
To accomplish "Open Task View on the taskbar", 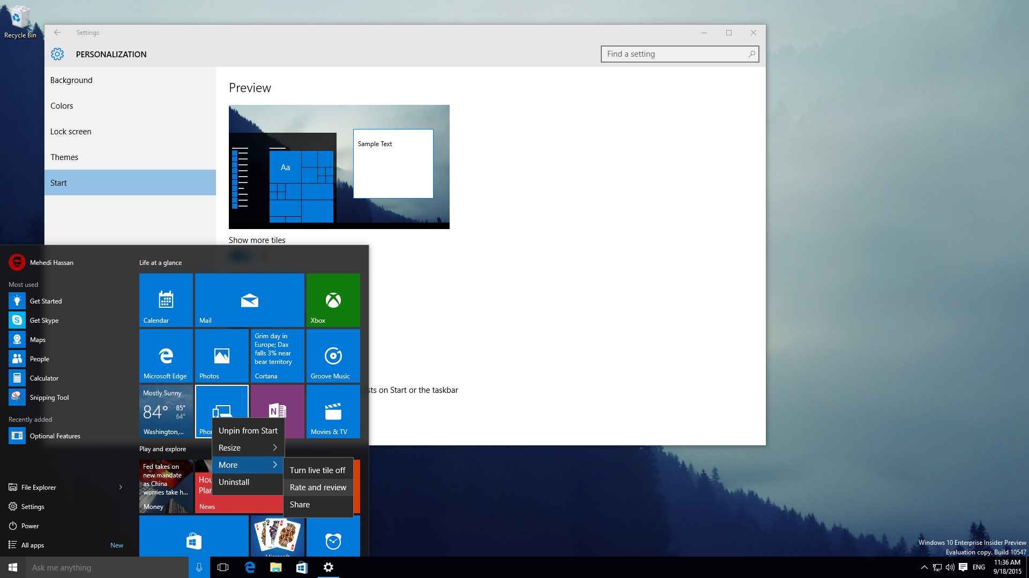I will tap(223, 567).
